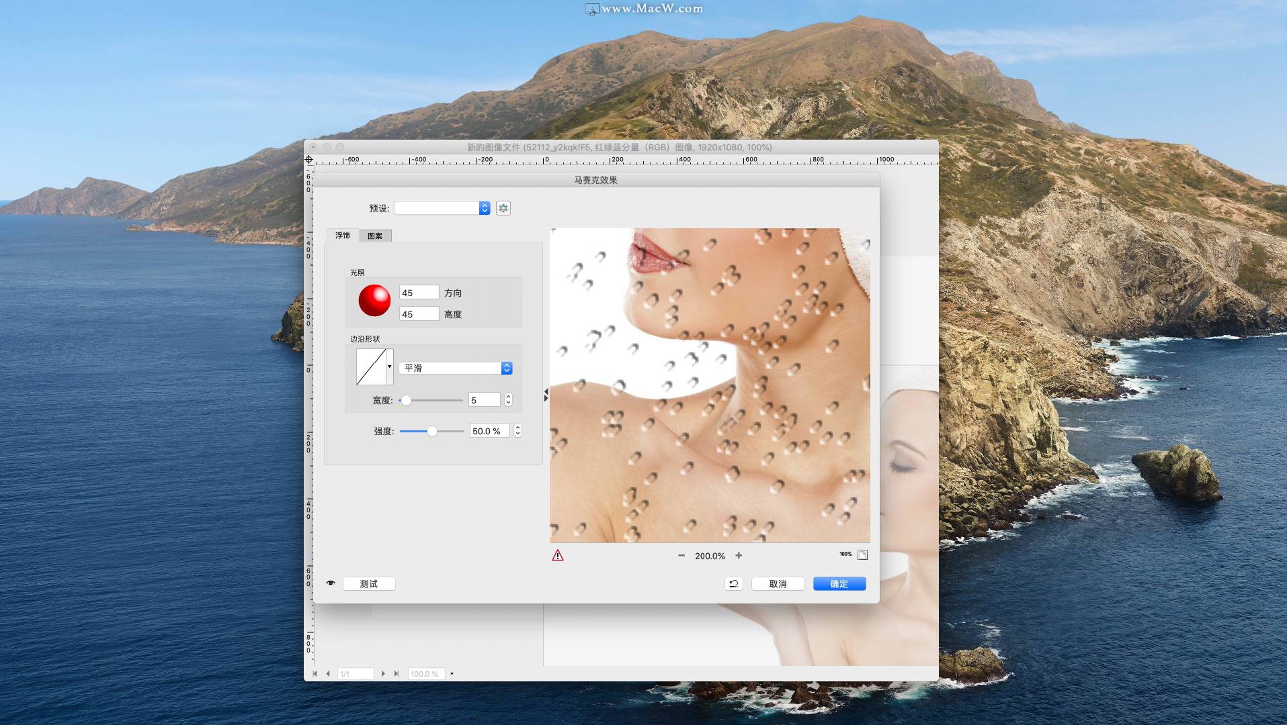Reset settings using the undo arrow icon

click(x=733, y=583)
